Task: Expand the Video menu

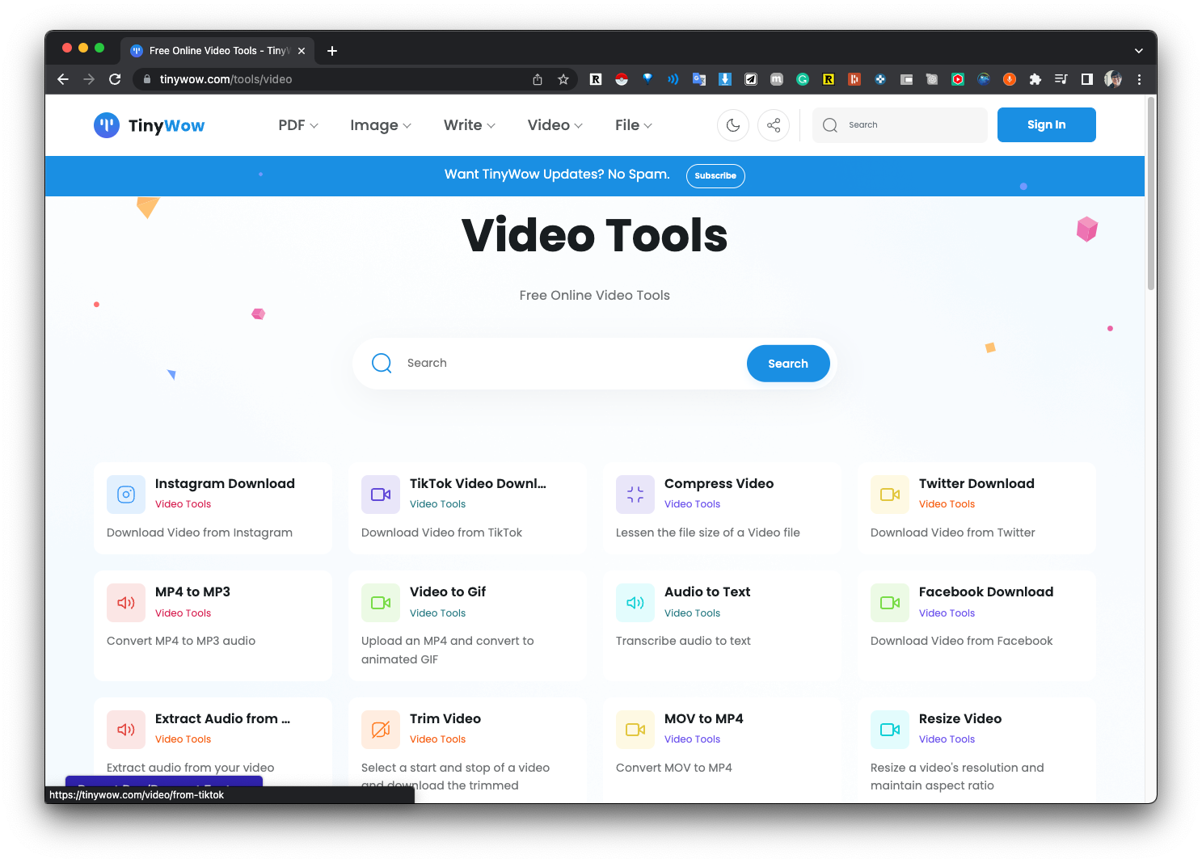Action: pos(555,125)
